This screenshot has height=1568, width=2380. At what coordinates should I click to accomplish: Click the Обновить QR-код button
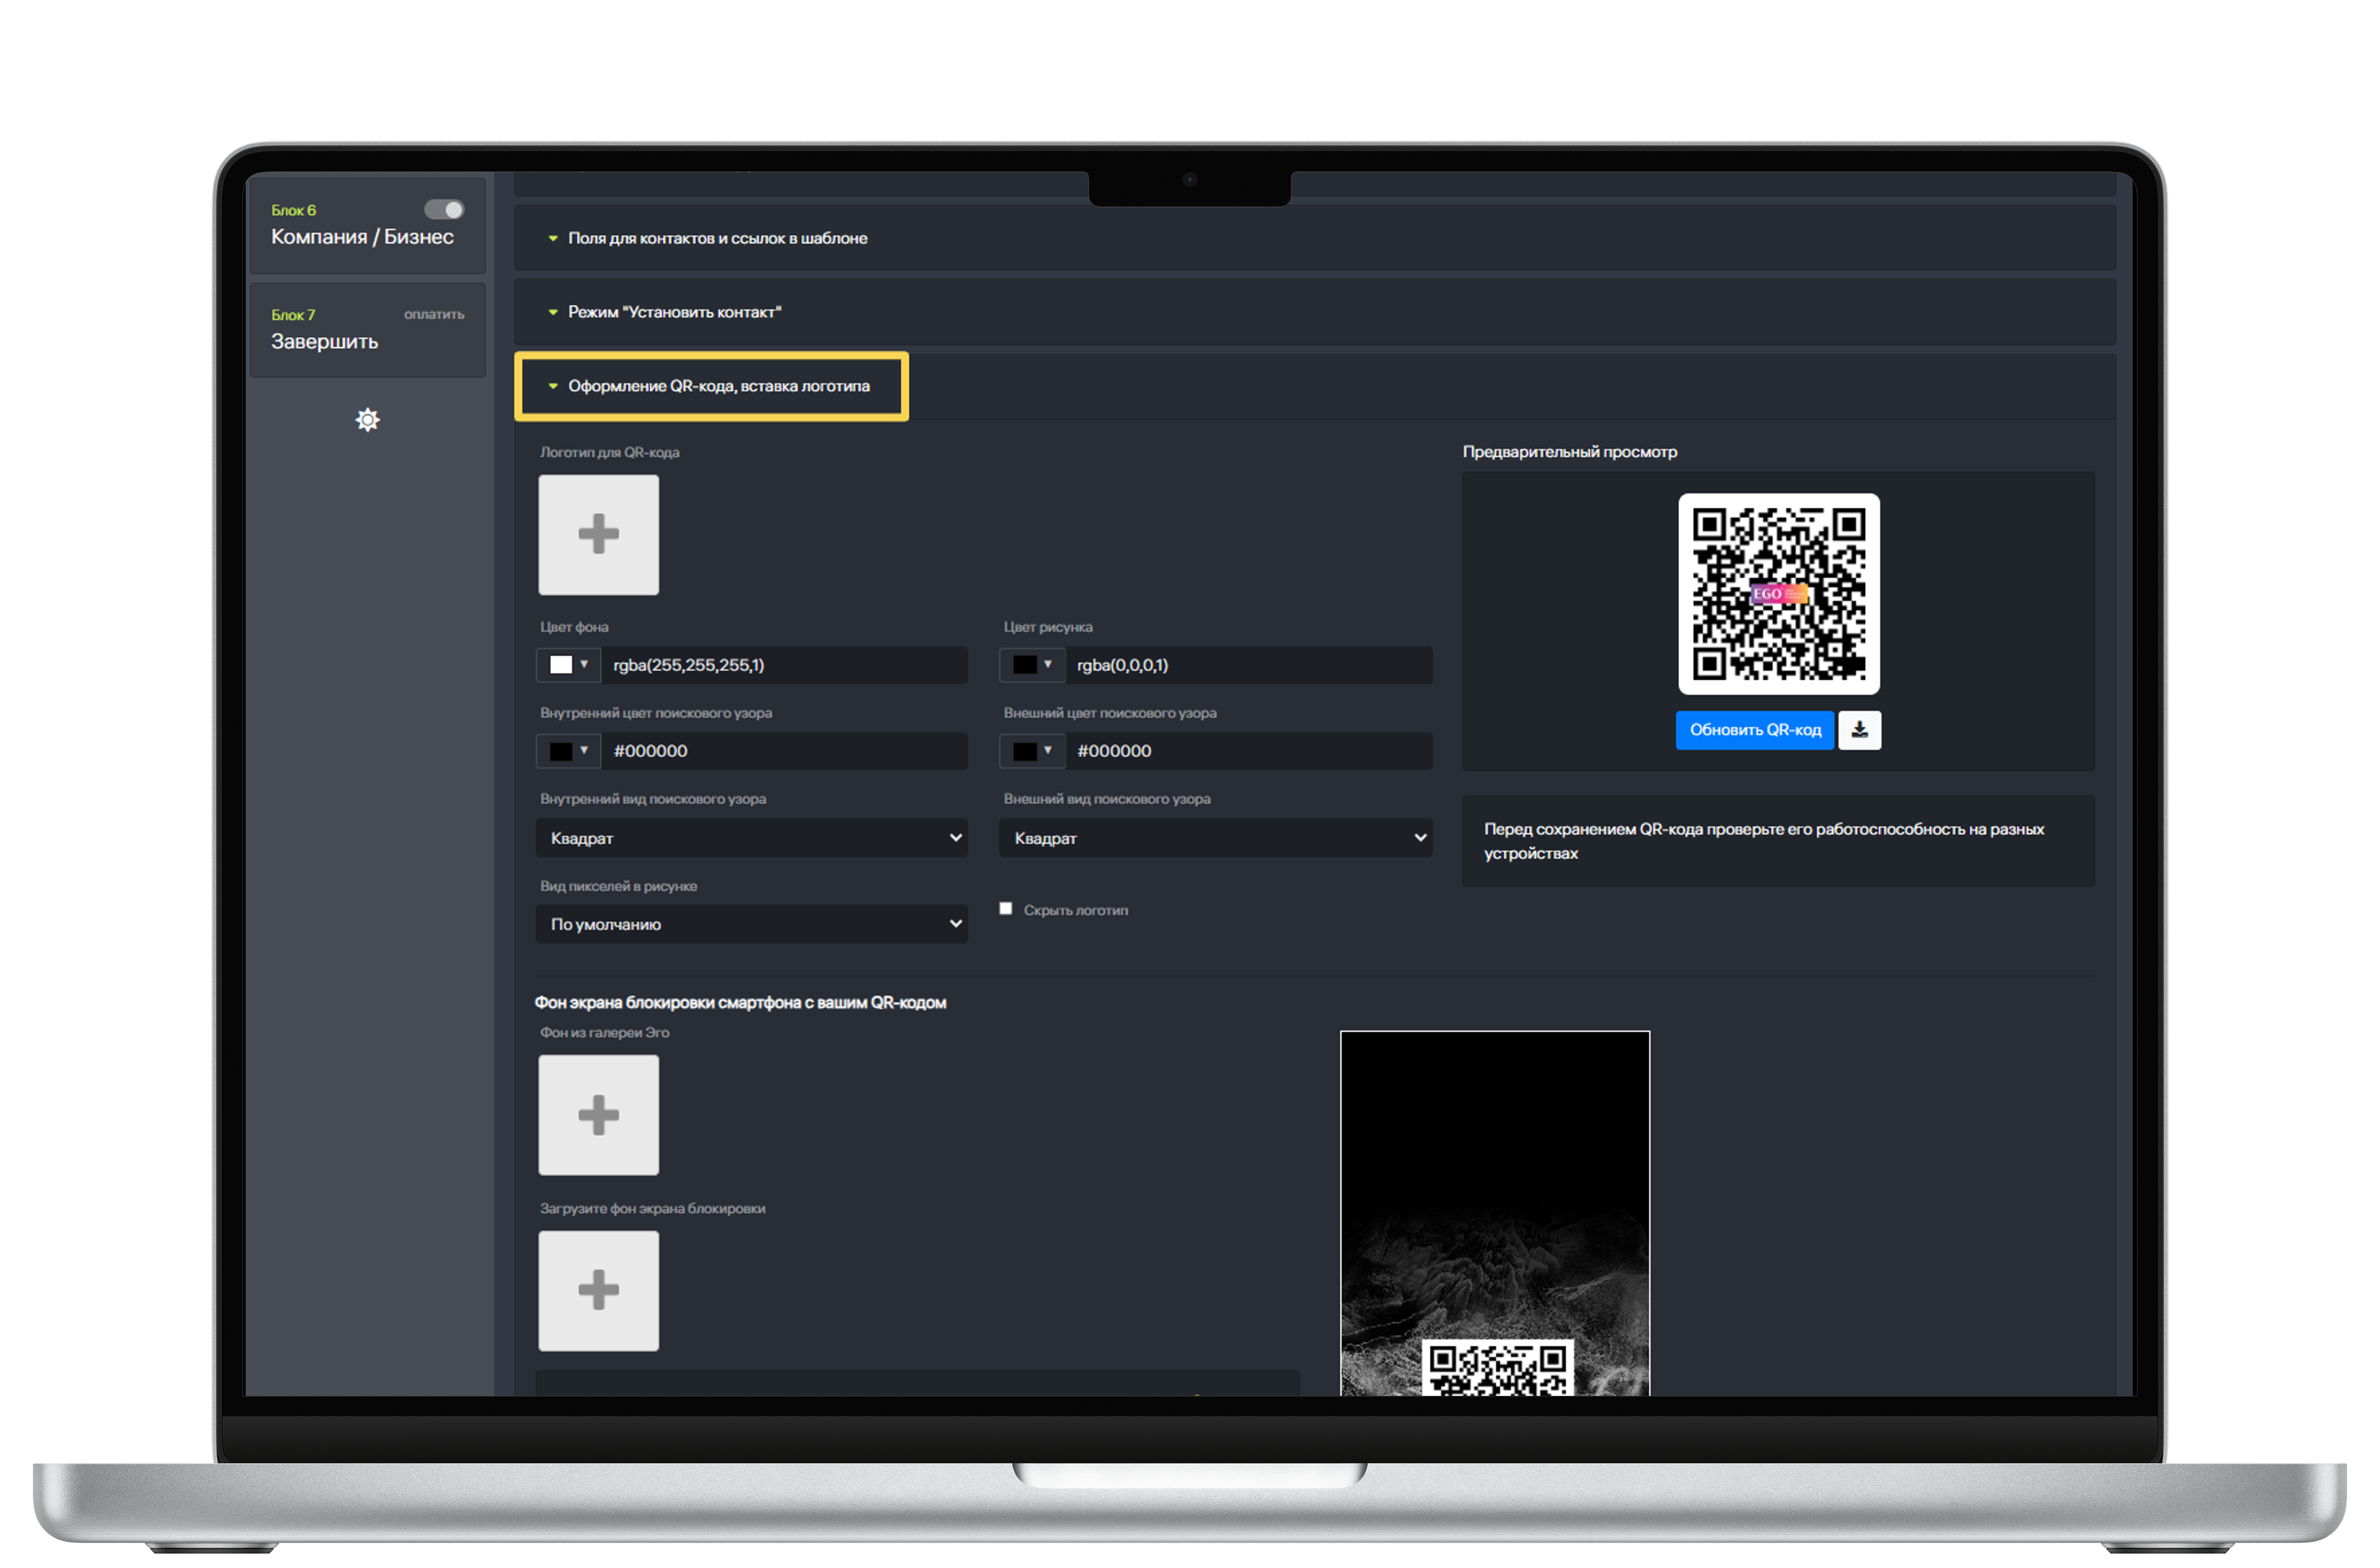tap(1754, 730)
